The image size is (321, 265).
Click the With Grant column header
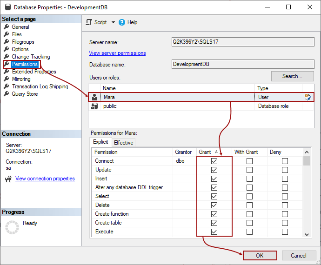pyautogui.click(x=249, y=152)
